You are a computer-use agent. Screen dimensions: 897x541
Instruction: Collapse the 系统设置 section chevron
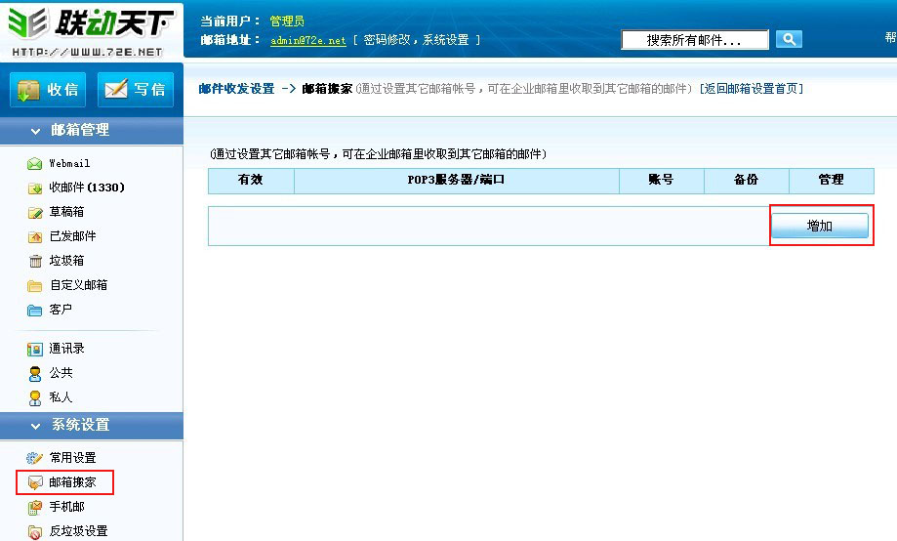tap(35, 426)
